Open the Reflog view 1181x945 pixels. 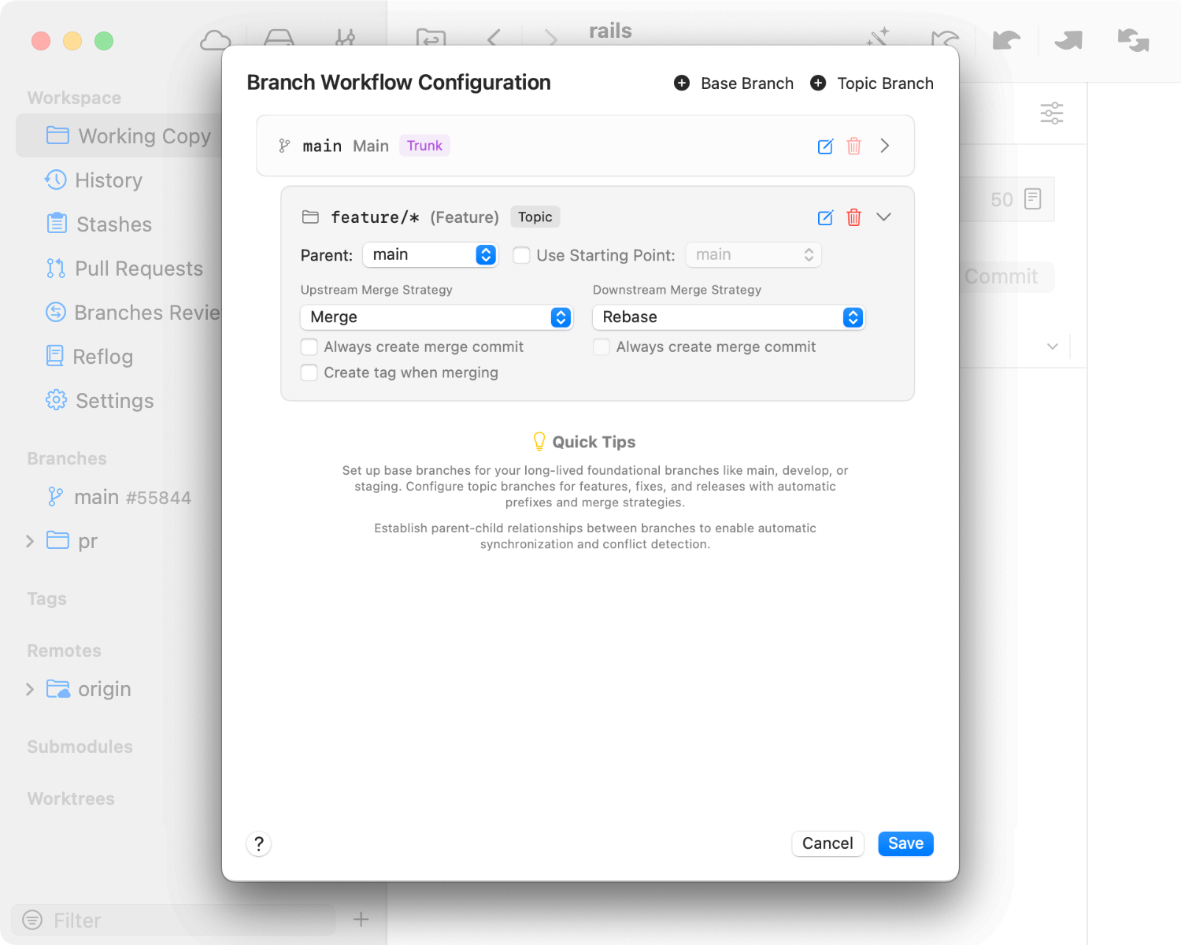point(103,357)
